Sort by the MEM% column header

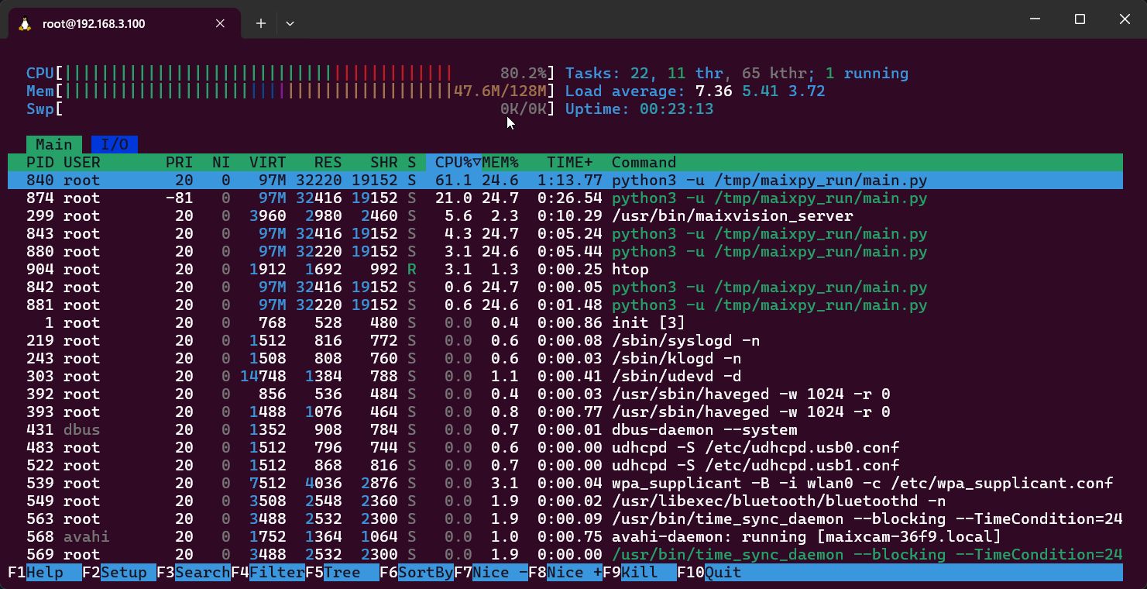coord(500,162)
